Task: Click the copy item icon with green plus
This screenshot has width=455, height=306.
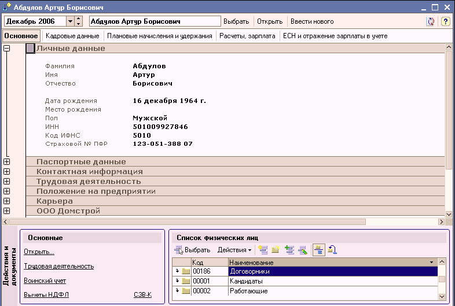Action: click(x=289, y=250)
